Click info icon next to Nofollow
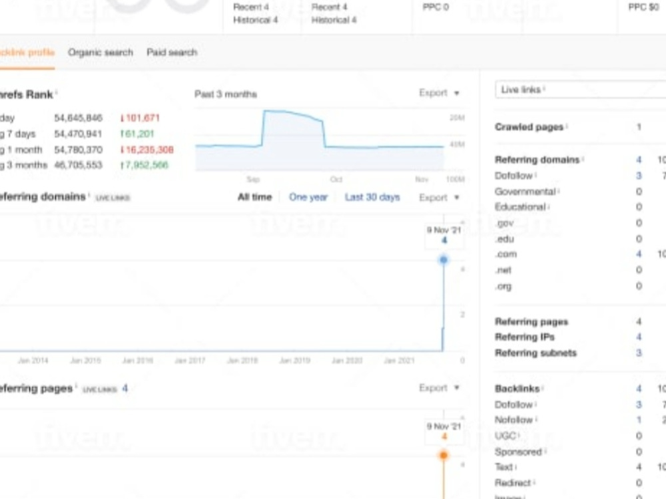666x499 pixels. pyautogui.click(x=536, y=418)
